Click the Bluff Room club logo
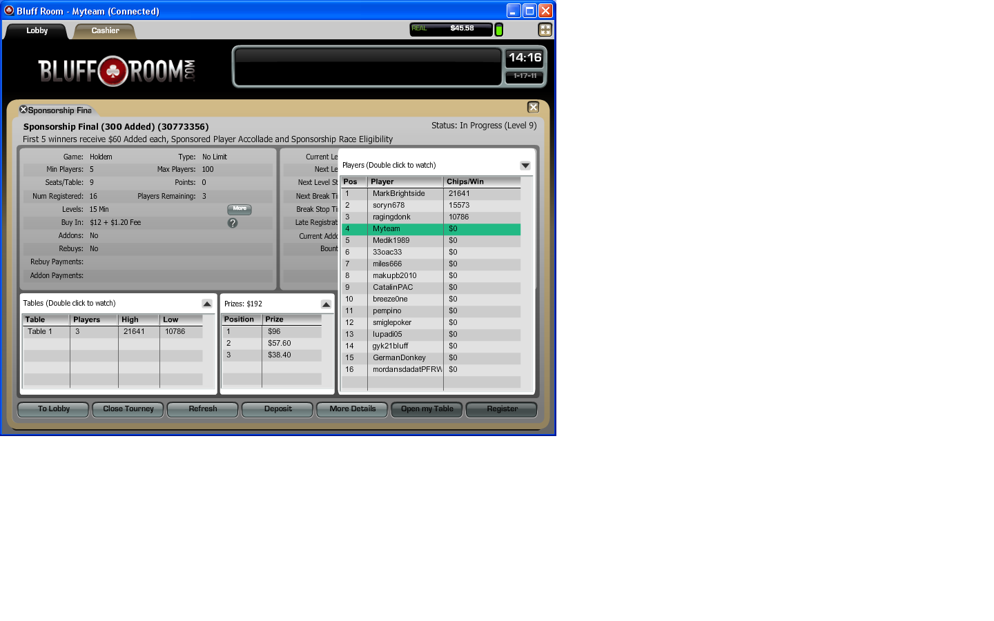994x621 pixels. point(113,70)
